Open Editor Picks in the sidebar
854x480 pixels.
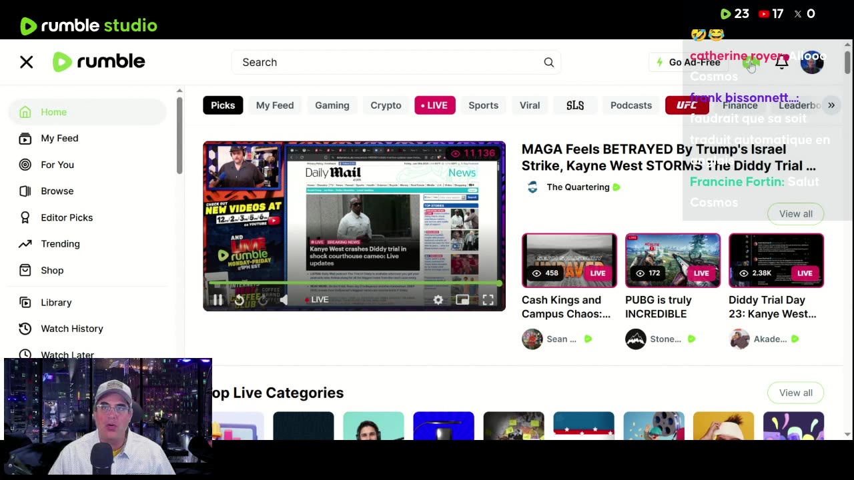coord(87,217)
